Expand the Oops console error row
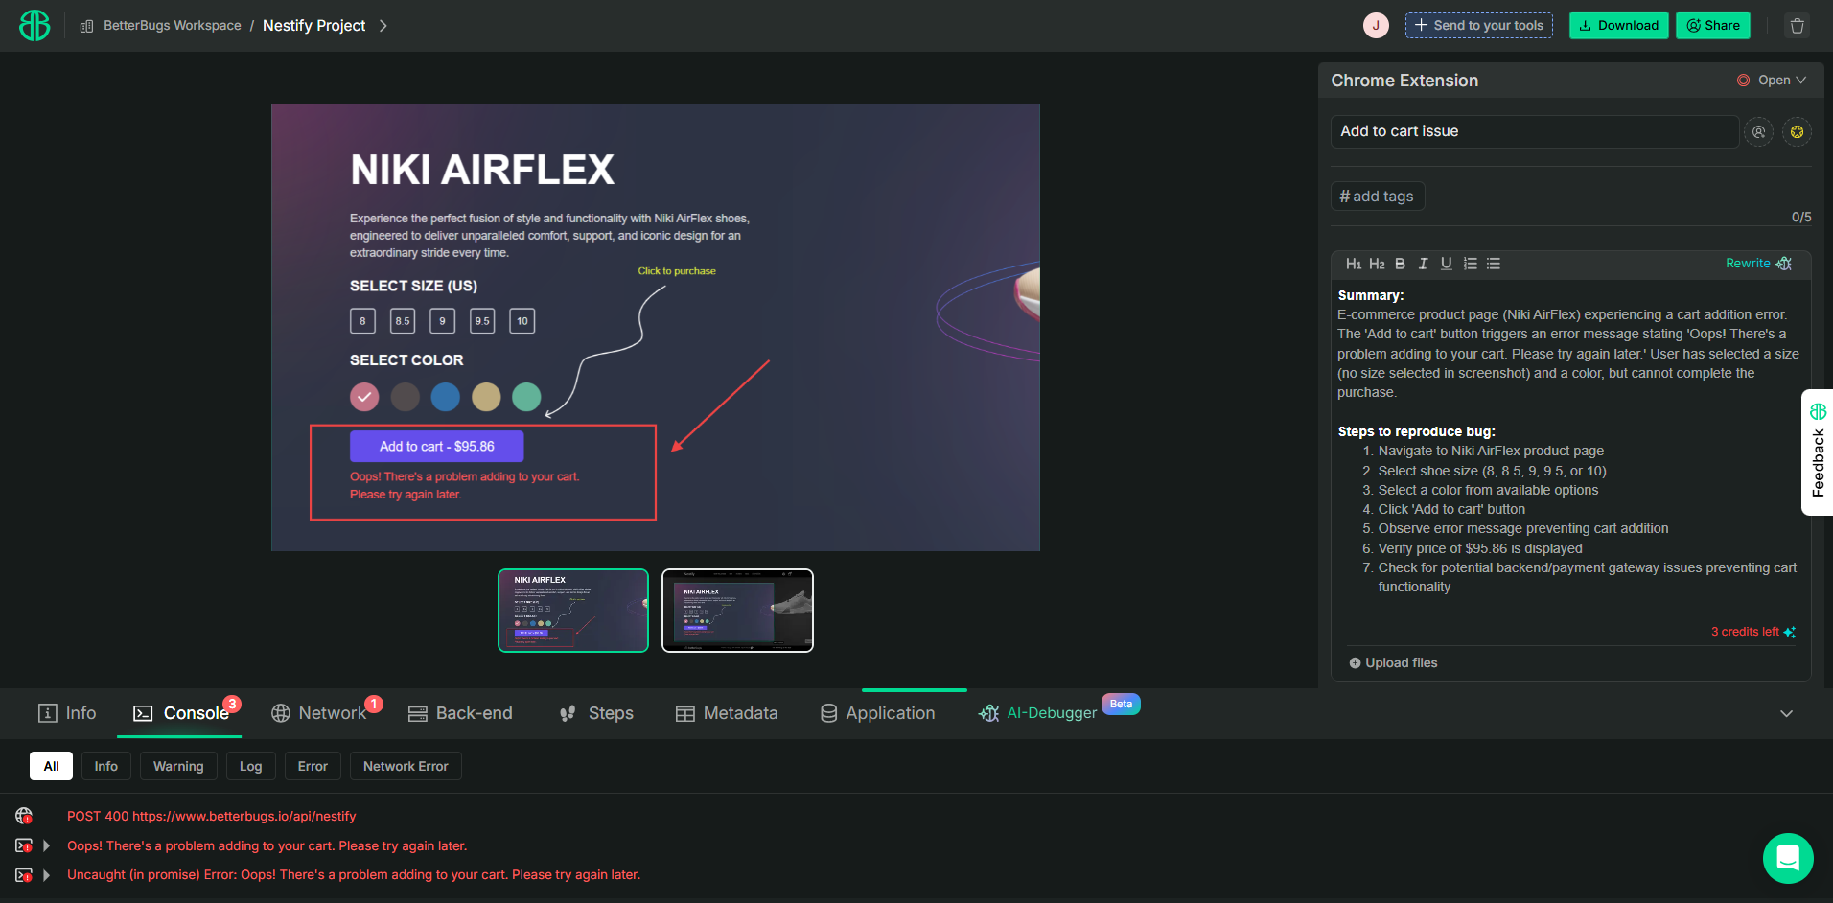The image size is (1833, 903). [x=46, y=845]
